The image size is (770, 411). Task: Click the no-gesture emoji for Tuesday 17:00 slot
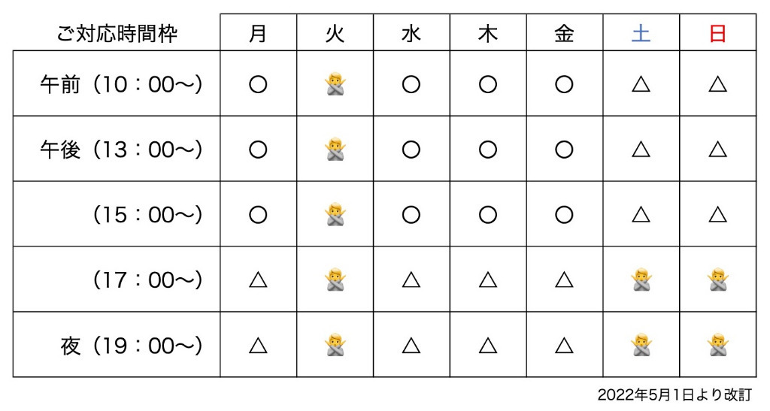[335, 280]
